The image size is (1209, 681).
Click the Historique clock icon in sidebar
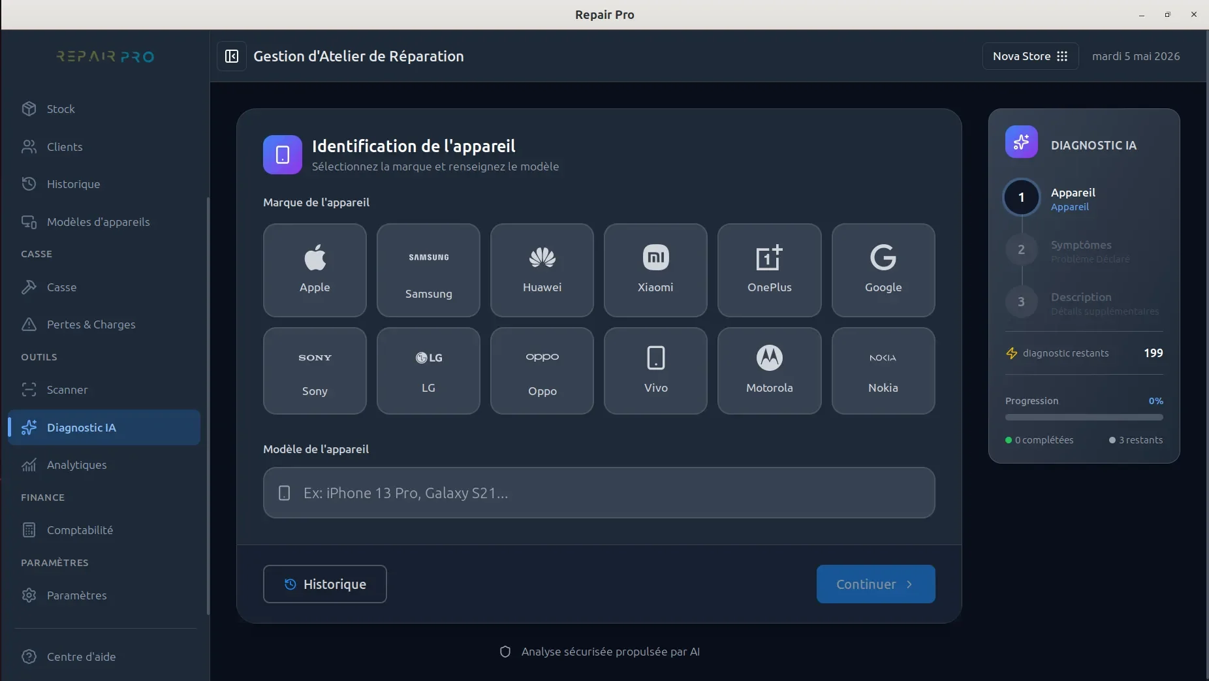pos(29,184)
